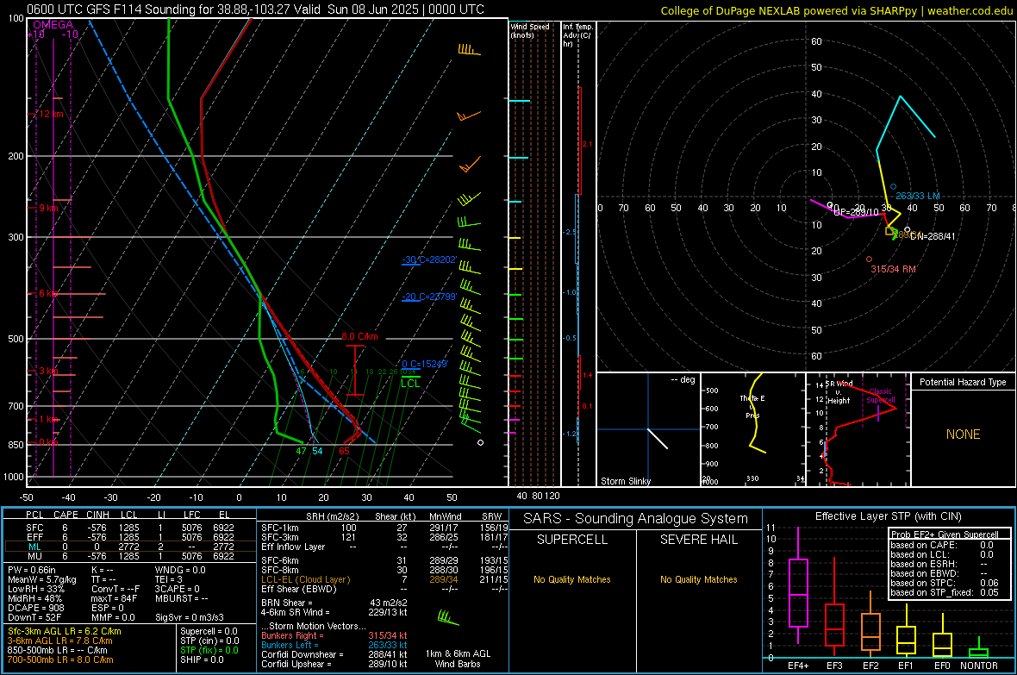Image resolution: width=1017 pixels, height=675 pixels.
Task: Click the green STP (fix) = 0.0 value
Action: tap(209, 650)
